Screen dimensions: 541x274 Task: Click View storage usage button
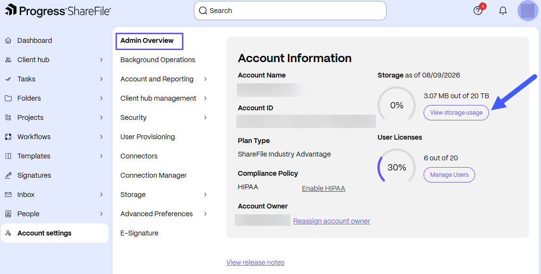tap(456, 113)
